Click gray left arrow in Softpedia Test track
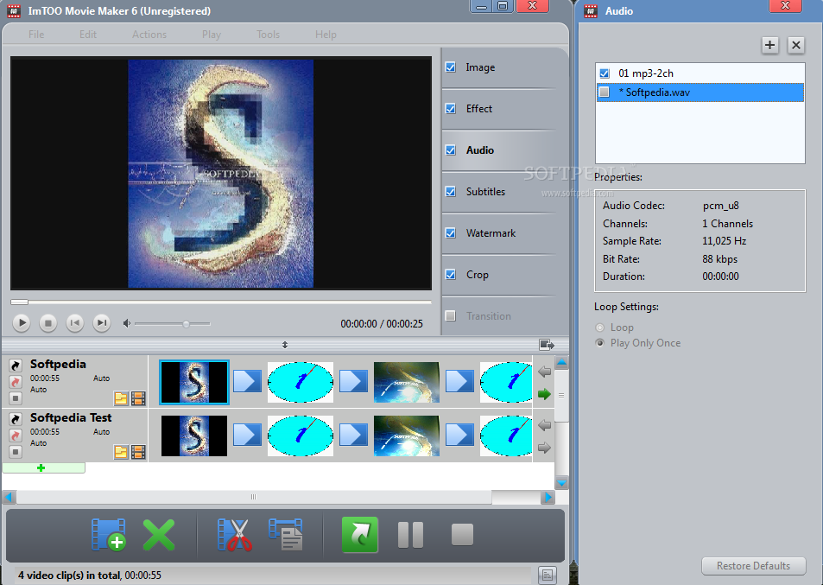Viewport: 823px width, 585px height. tap(544, 425)
